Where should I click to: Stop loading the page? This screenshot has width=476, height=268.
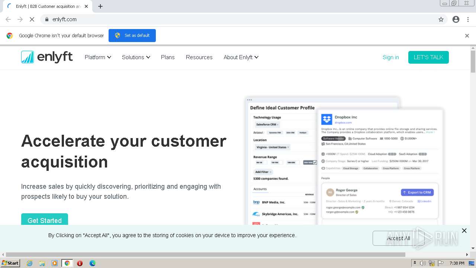(32, 19)
